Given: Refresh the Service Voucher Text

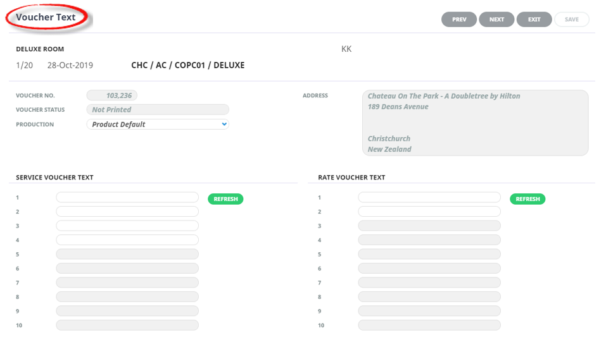Looking at the screenshot, I should tap(225, 199).
